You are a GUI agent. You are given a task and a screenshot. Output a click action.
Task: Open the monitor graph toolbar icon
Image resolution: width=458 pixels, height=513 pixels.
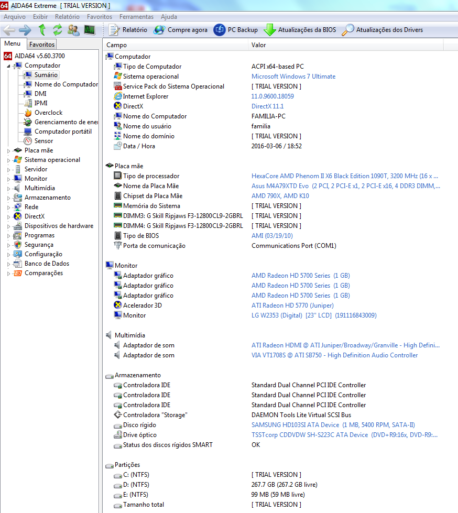click(x=89, y=30)
